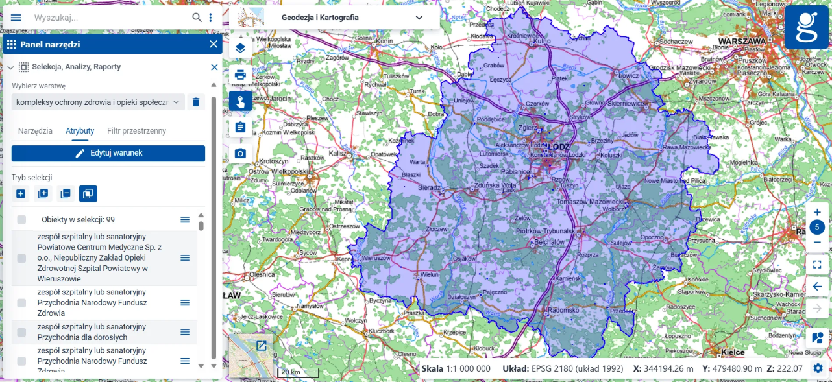The width and height of the screenshot is (832, 382).
Task: Select checkbox for Szpital Powiatowy w Wieruszowie
Action: pos(22,258)
